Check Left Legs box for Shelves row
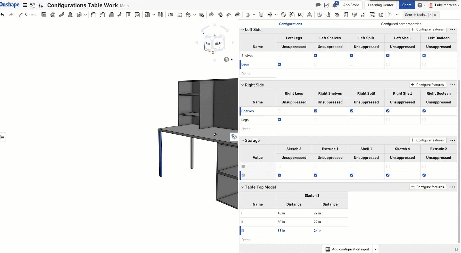The image size is (461, 253). [x=279, y=55]
